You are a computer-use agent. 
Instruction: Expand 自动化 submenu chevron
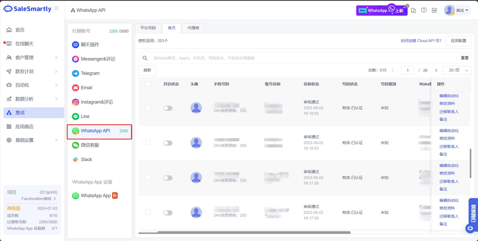pyautogui.click(x=56, y=85)
